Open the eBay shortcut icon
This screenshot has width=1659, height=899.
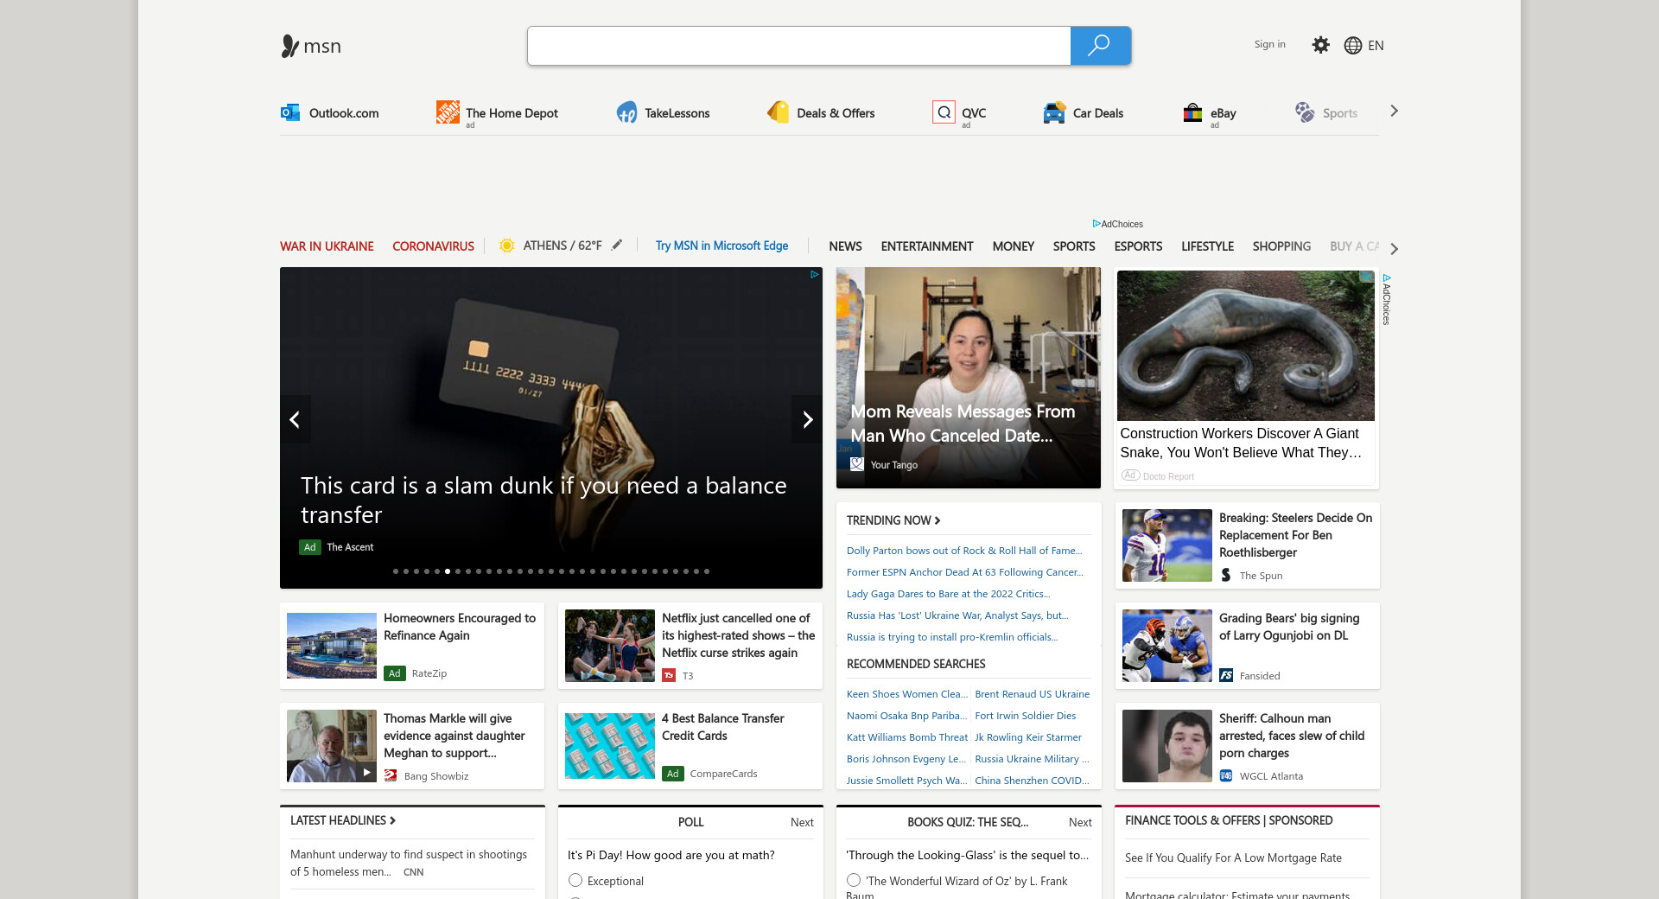point(1192,112)
